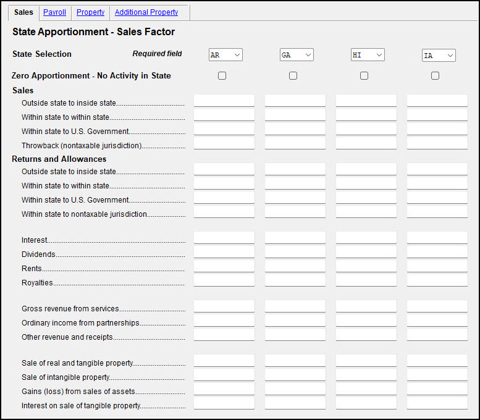Click Sales Within state to within state GA field
The image size is (480, 420).
click(295, 115)
